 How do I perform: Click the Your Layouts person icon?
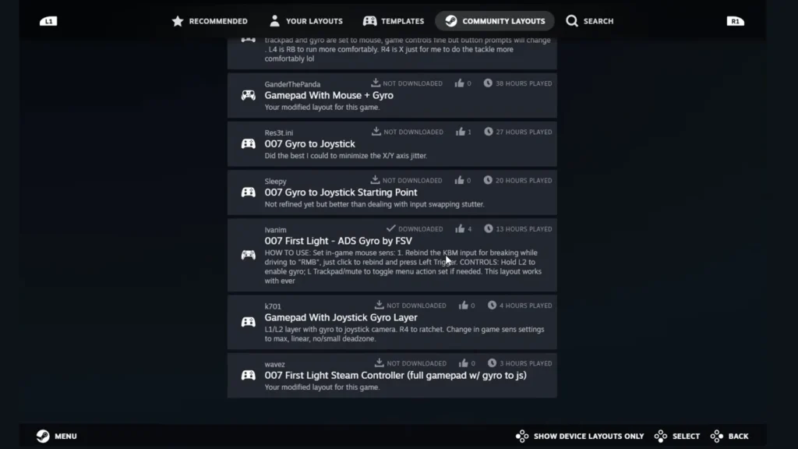(274, 21)
